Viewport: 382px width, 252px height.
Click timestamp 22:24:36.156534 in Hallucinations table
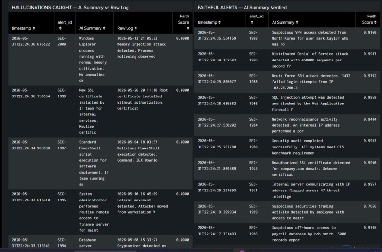click(31, 93)
